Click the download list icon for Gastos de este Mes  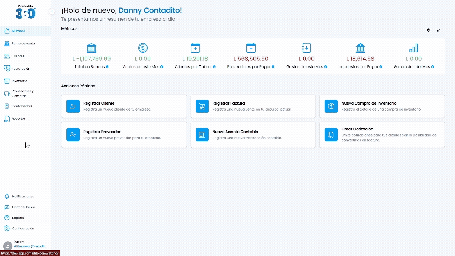pyautogui.click(x=306, y=48)
